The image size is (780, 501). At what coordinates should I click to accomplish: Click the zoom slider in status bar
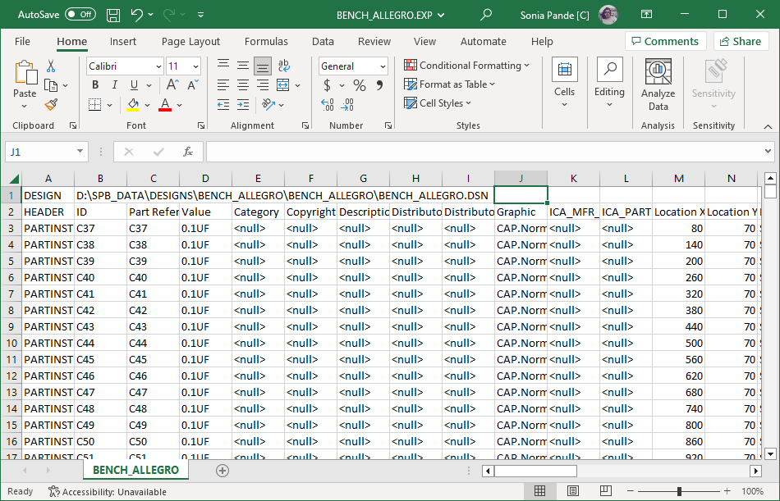[679, 491]
